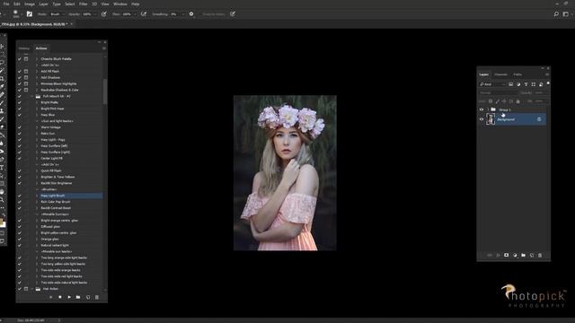Uncheck the Warm Vintage action

[20, 127]
